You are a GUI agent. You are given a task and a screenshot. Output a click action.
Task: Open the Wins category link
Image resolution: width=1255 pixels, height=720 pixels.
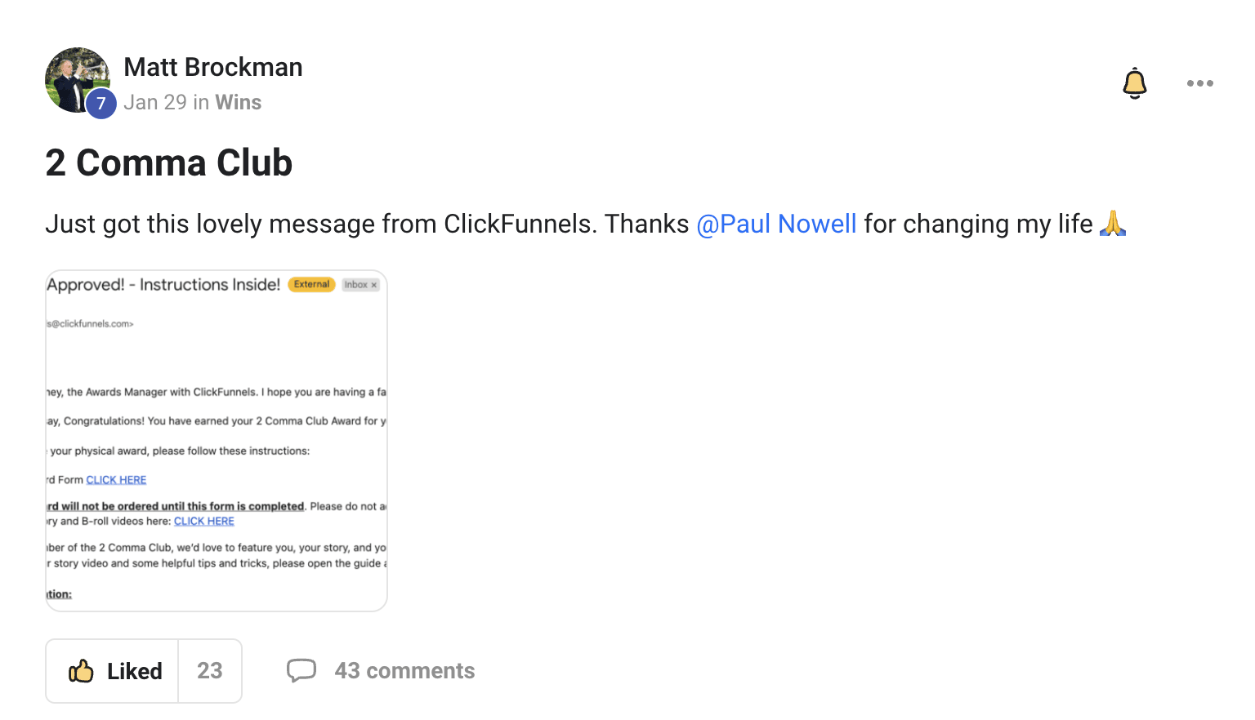point(238,102)
